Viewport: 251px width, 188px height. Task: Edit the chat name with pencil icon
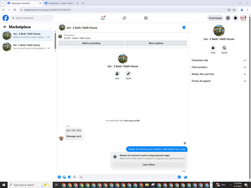click(x=129, y=74)
